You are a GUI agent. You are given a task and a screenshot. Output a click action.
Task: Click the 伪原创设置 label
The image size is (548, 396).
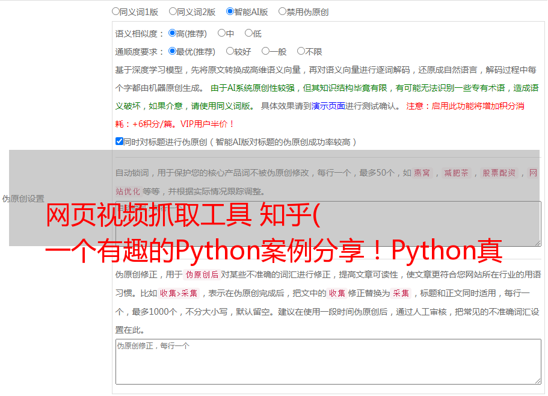click(23, 199)
